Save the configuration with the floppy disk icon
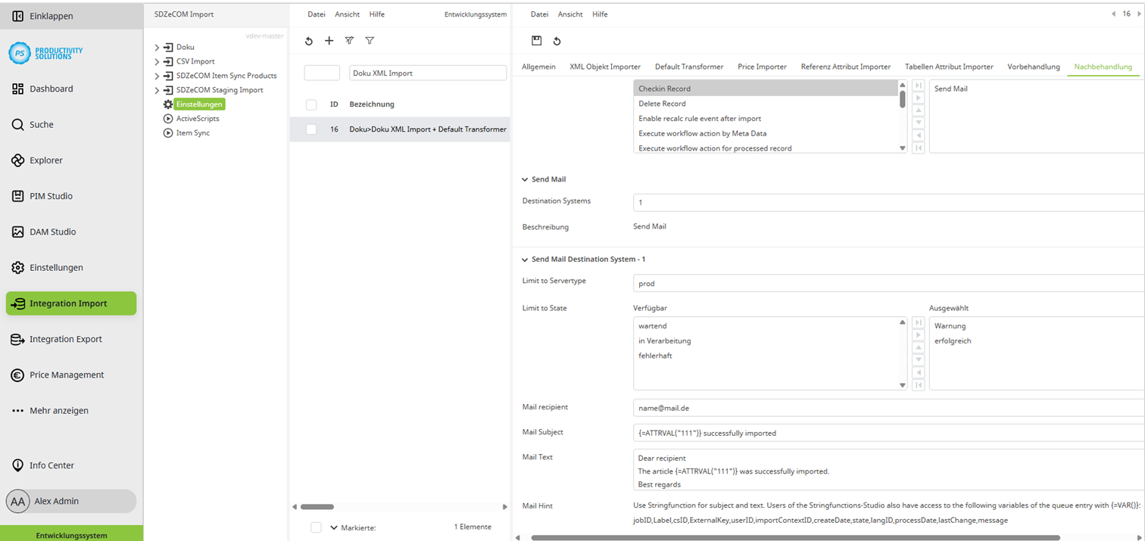The height and width of the screenshot is (541, 1145). click(538, 41)
